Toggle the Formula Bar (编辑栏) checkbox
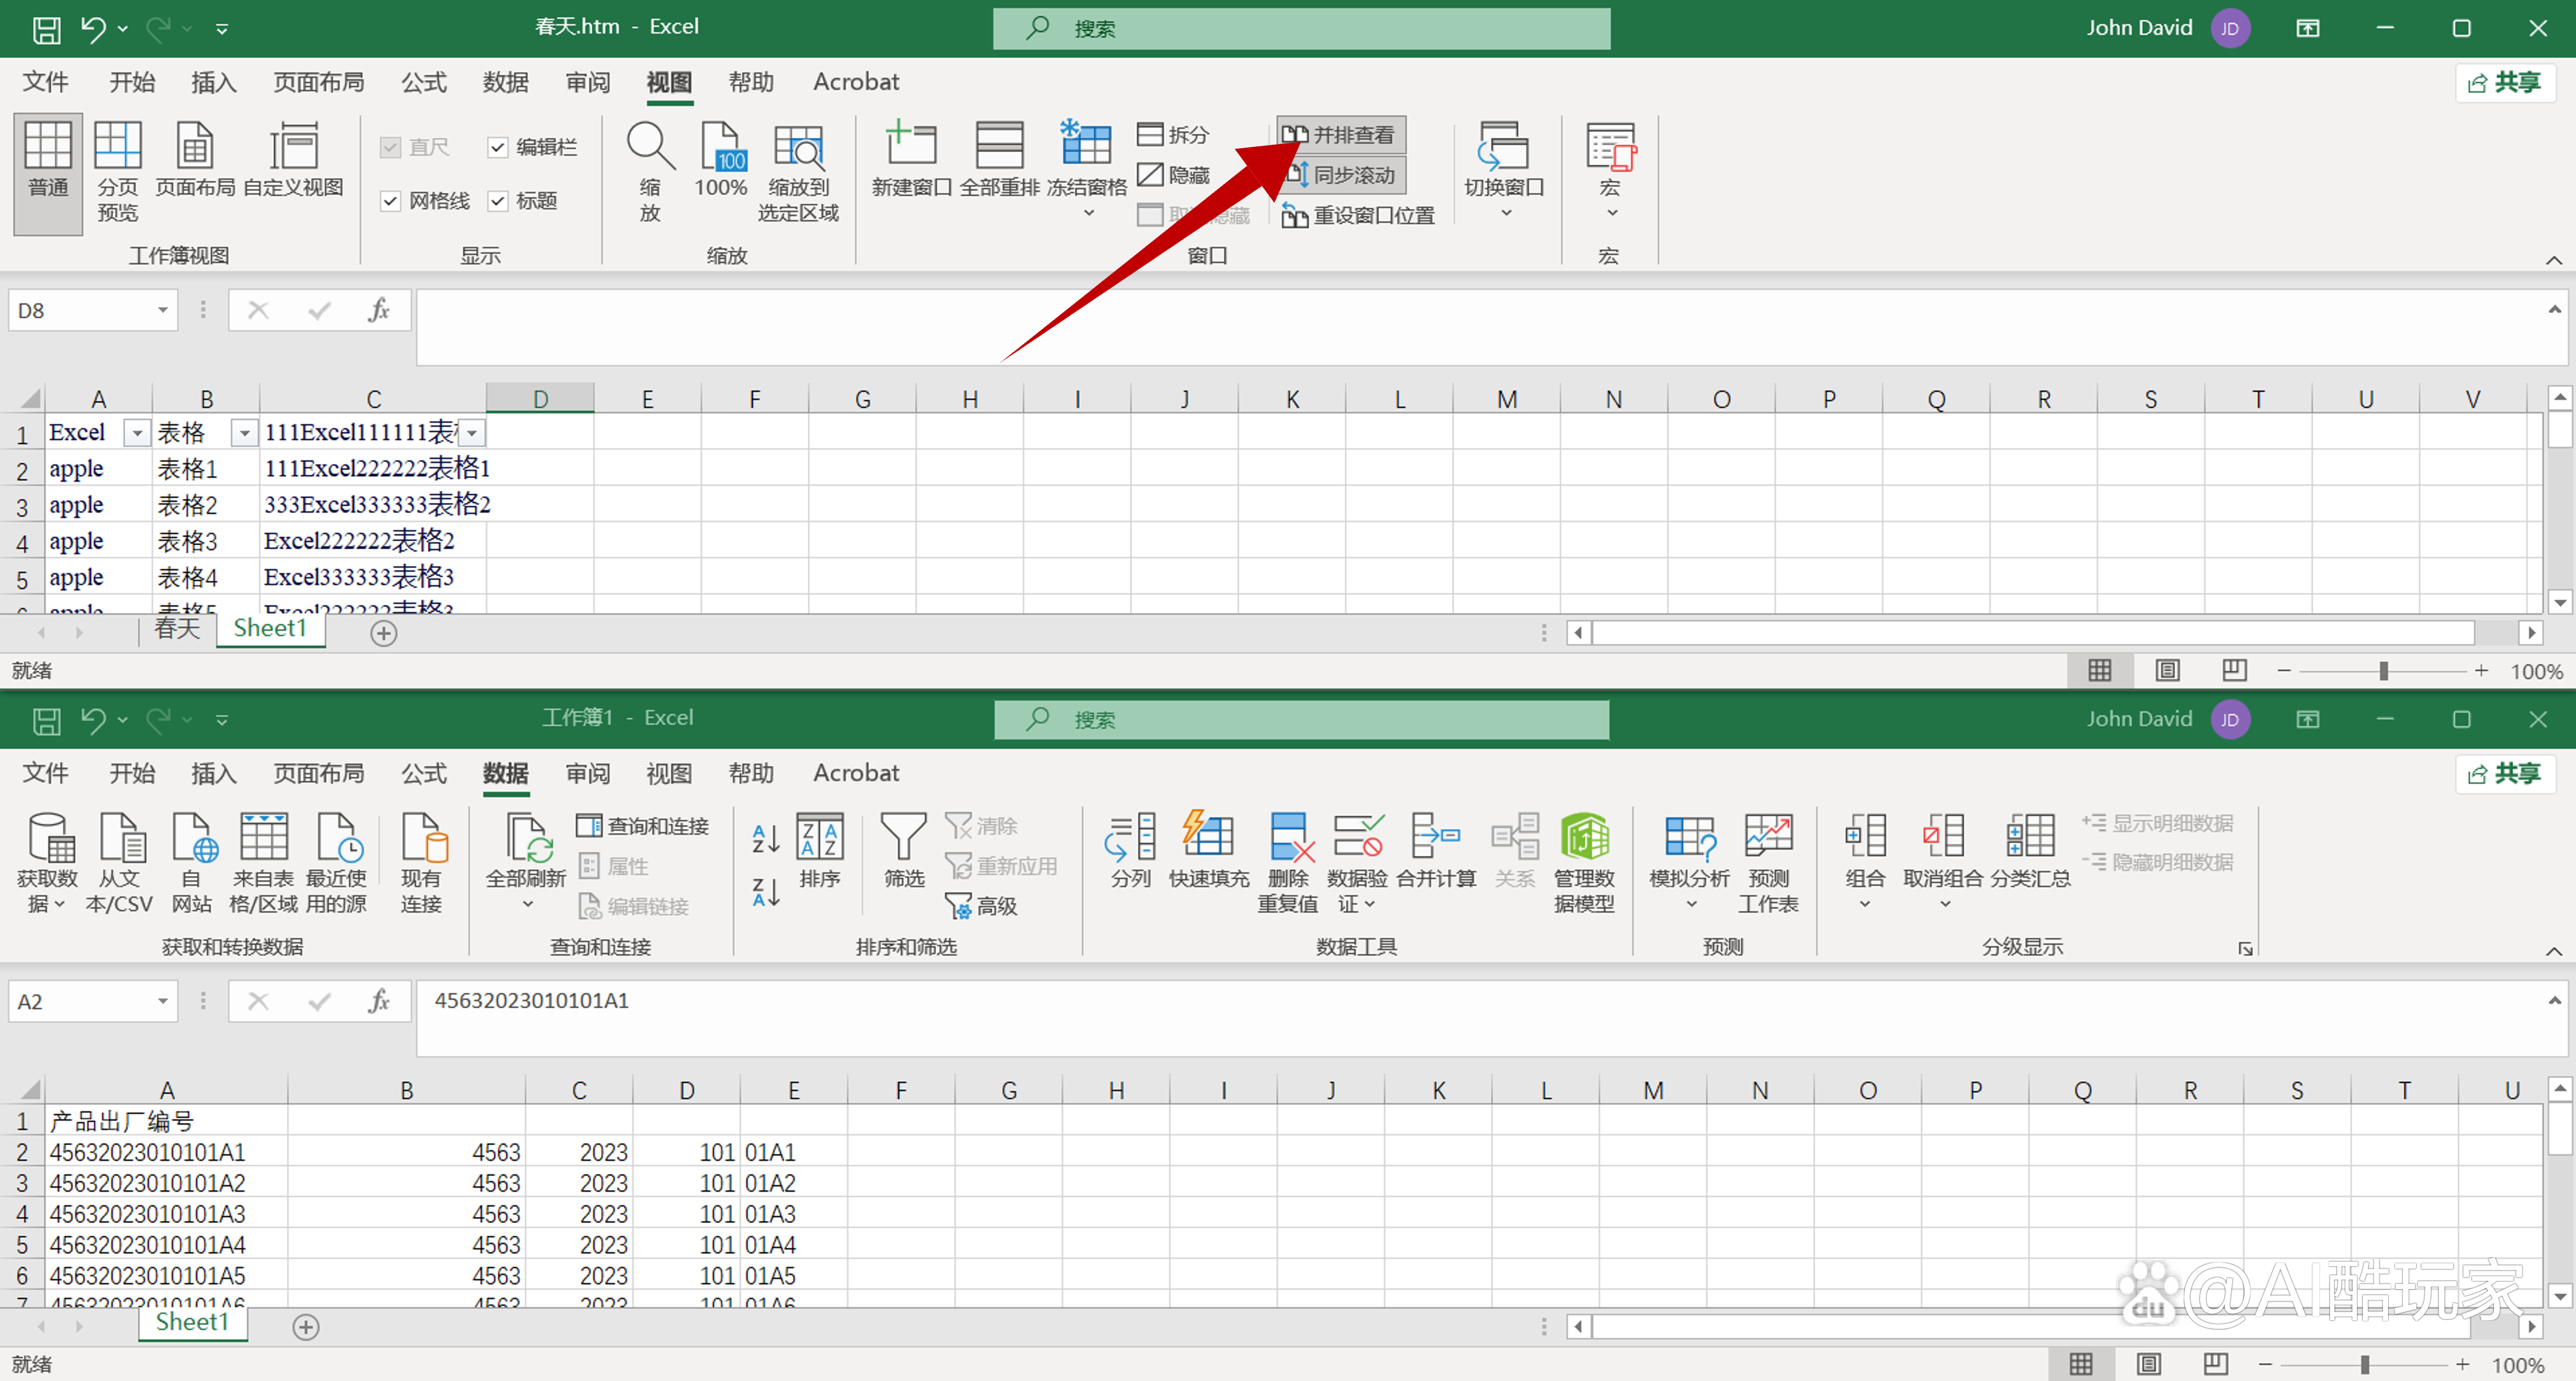The height and width of the screenshot is (1381, 2576). coord(497,147)
